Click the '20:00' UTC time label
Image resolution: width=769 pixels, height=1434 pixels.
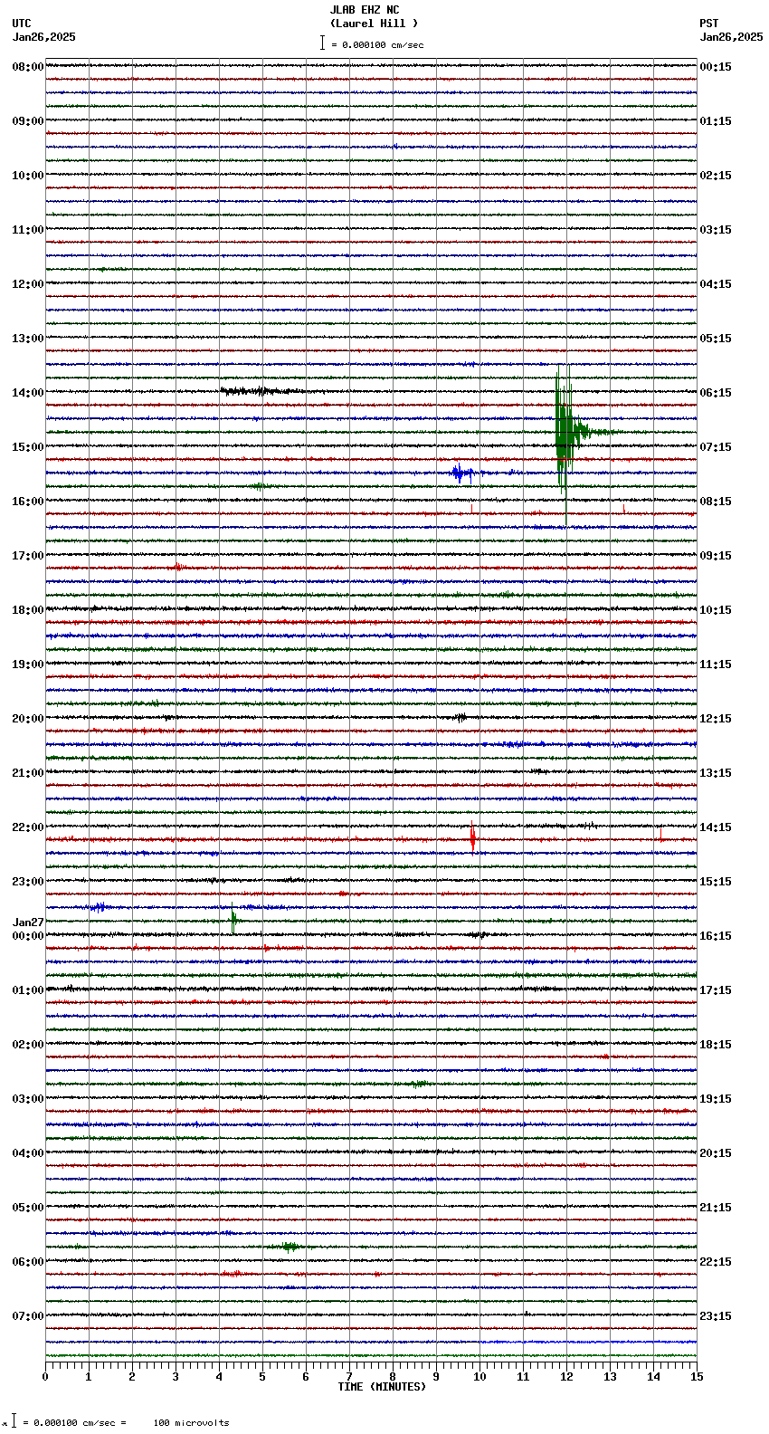pos(28,719)
